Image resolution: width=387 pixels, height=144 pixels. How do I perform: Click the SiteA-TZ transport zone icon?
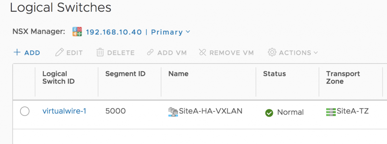331,112
